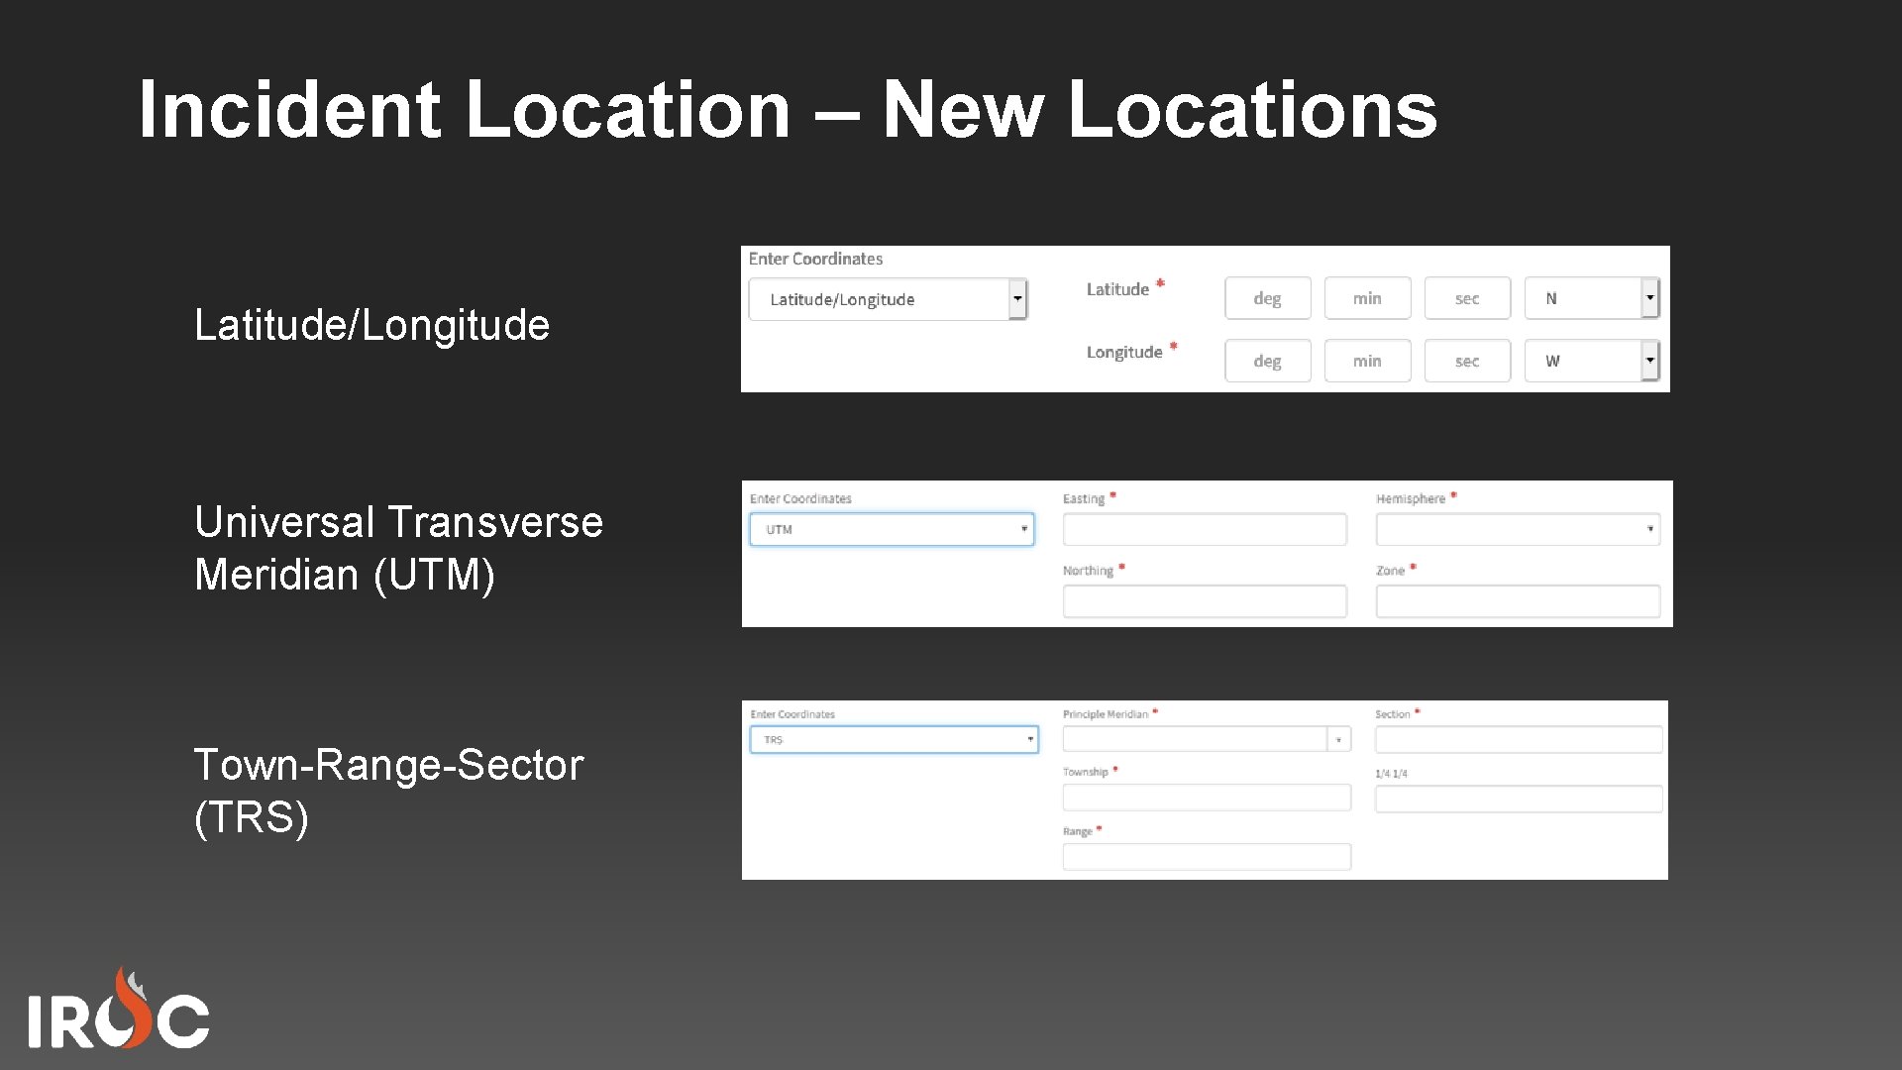Open the Principle Meridian dropdown
This screenshot has width=1902, height=1070.
pos(1338,739)
